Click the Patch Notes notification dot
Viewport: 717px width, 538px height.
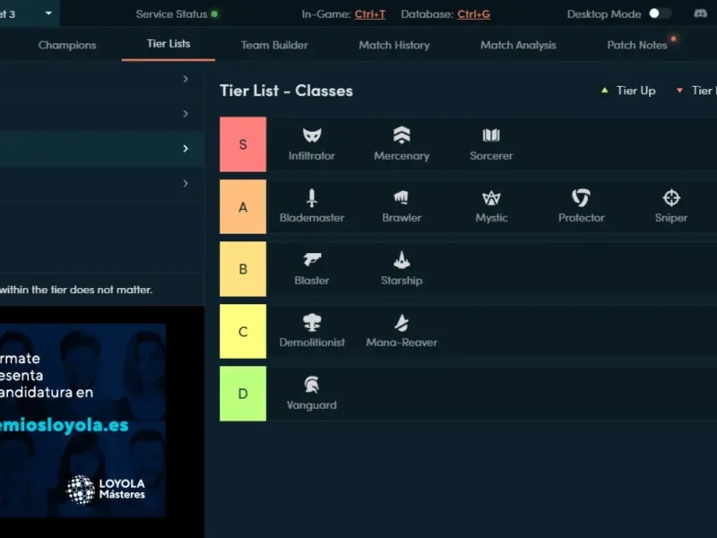674,39
